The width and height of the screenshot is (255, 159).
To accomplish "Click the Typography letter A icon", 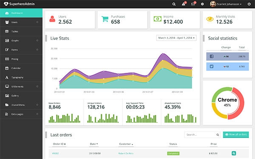I will pyautogui.click(x=7, y=78).
